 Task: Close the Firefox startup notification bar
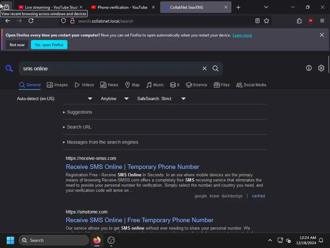322,35
